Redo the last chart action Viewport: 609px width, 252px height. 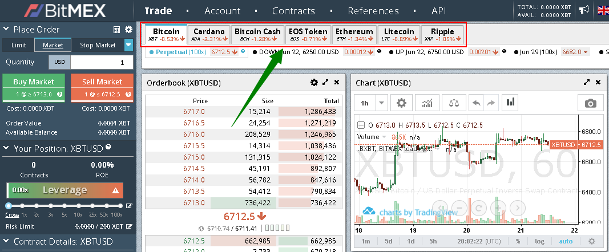[491, 103]
